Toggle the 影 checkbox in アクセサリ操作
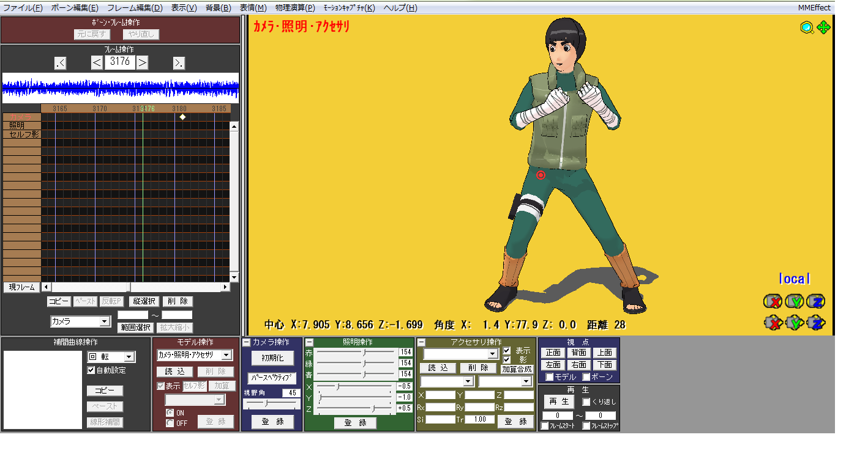This screenshot has width=857, height=462. (x=506, y=359)
